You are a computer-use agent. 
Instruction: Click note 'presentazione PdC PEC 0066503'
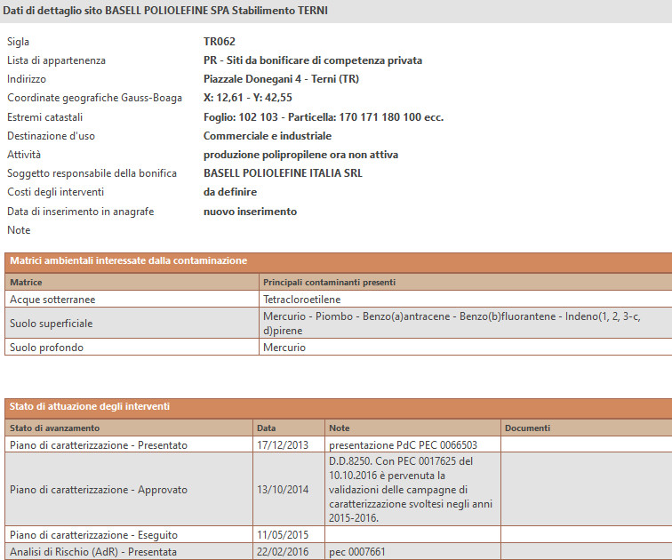[403, 444]
